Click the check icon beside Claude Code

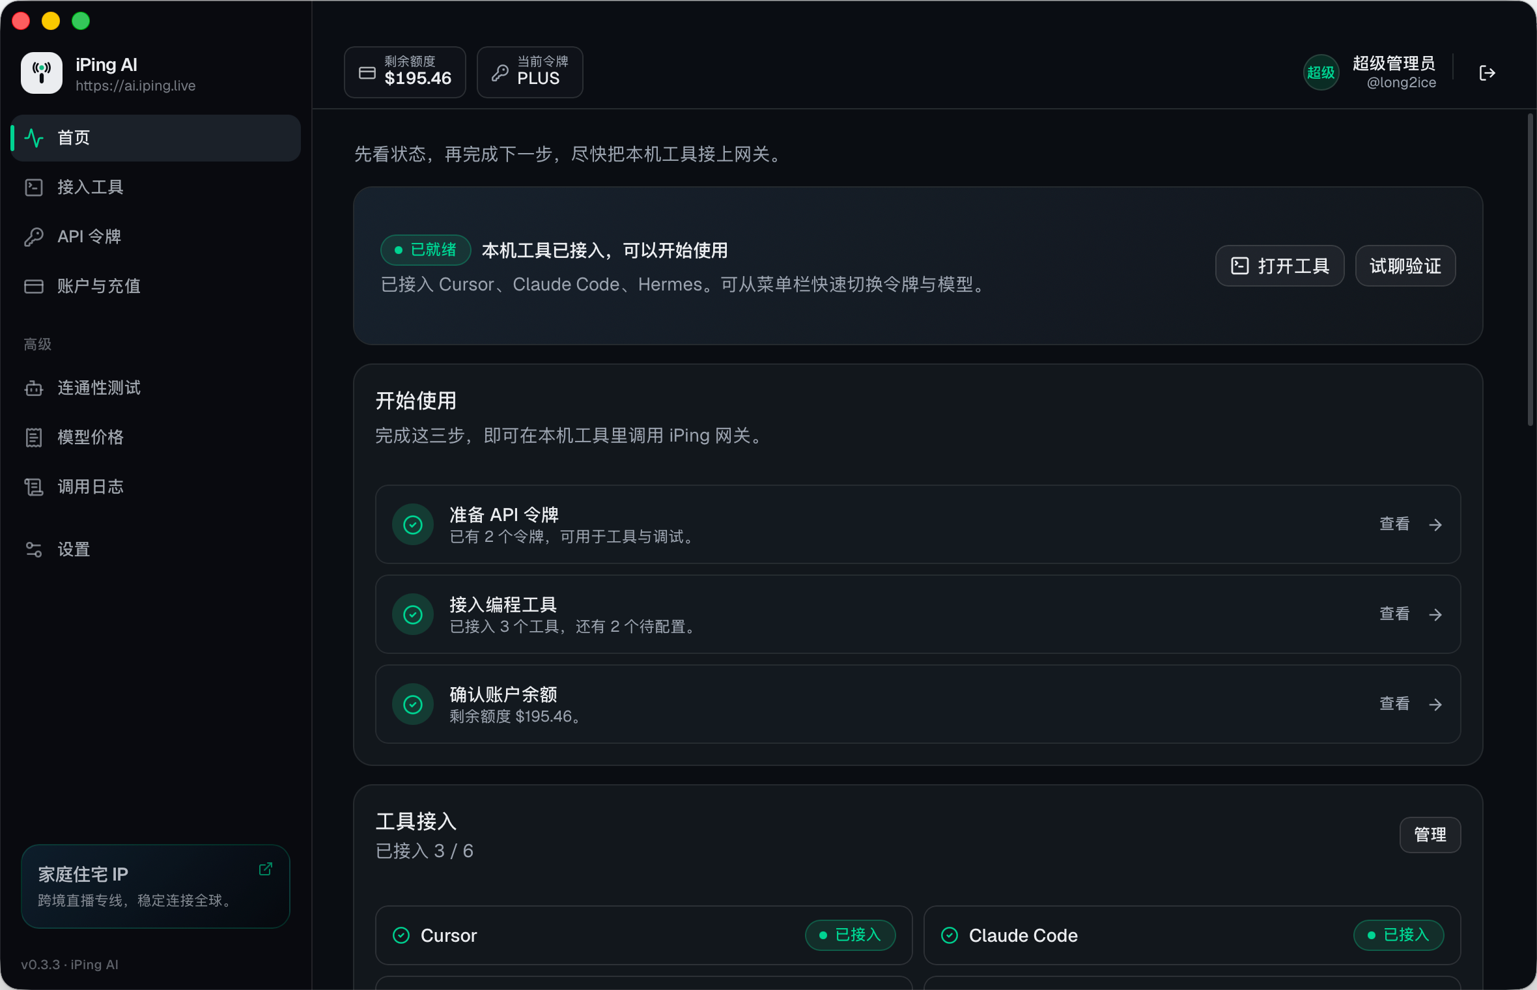point(950,935)
